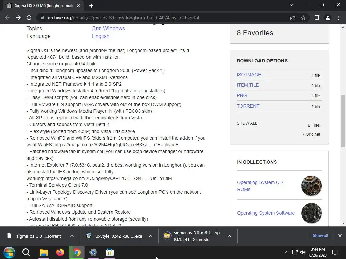Close the Sigma OS 3.0 M6 tab
The width and height of the screenshot is (346, 259).
[x=78, y=6]
